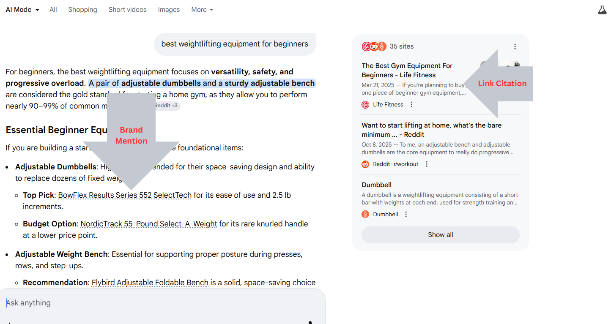Image resolution: width=611 pixels, height=324 pixels.
Task: Expand the More dropdown menu
Action: pos(202,10)
